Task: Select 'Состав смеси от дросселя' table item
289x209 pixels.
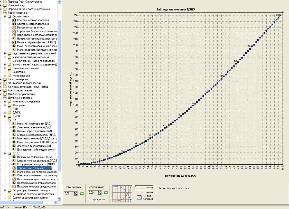Action: coord(33,20)
